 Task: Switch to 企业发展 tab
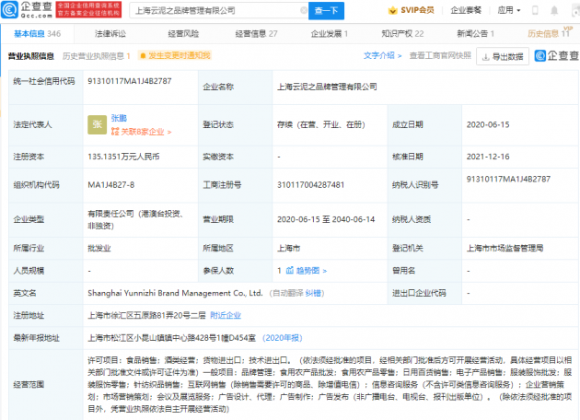[330, 34]
